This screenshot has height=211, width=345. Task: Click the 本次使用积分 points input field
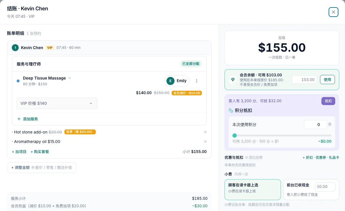[x=315, y=125]
